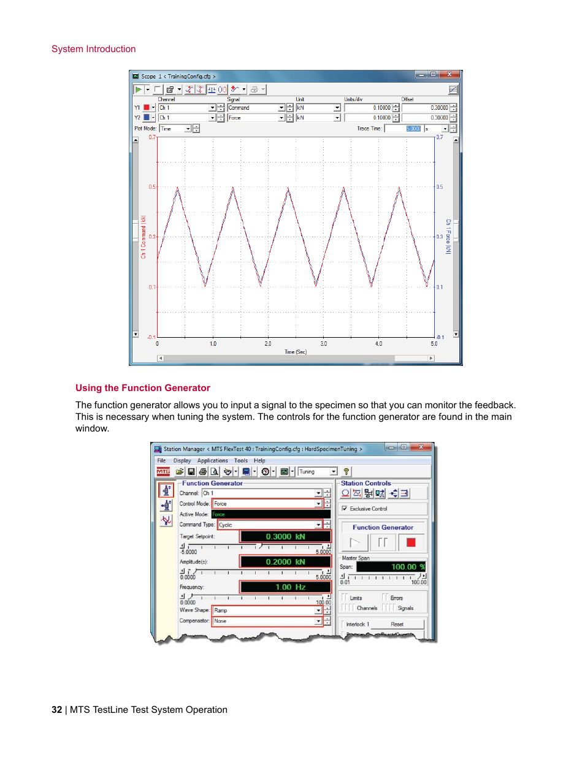The image size is (585, 757).
Task: Click the blue balance-scale icon in the Scope toolbar
Action: 212,89
